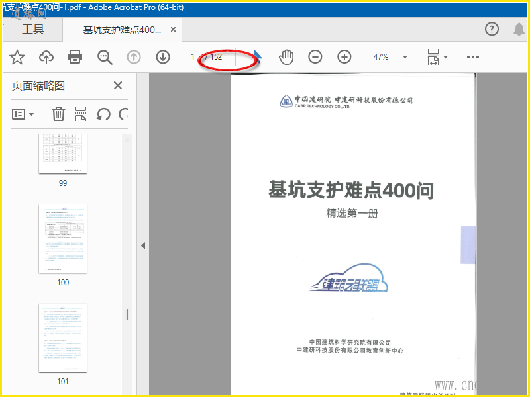Rotate page counterclockwise
This screenshot has height=397, width=530.
tap(103, 114)
